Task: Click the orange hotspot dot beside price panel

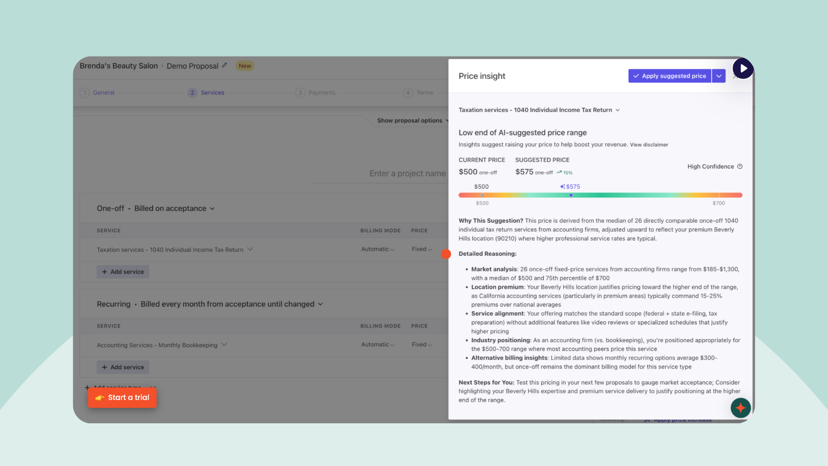Action: (446, 254)
